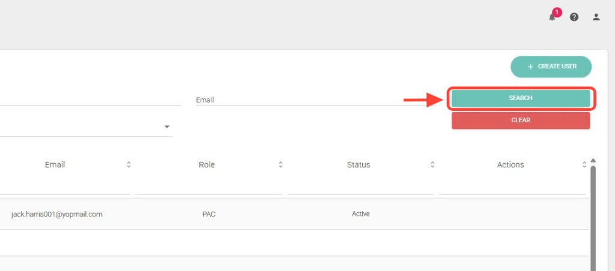Image resolution: width=615 pixels, height=271 pixels.
Task: Sort by the Role column arrows
Action: click(280, 164)
